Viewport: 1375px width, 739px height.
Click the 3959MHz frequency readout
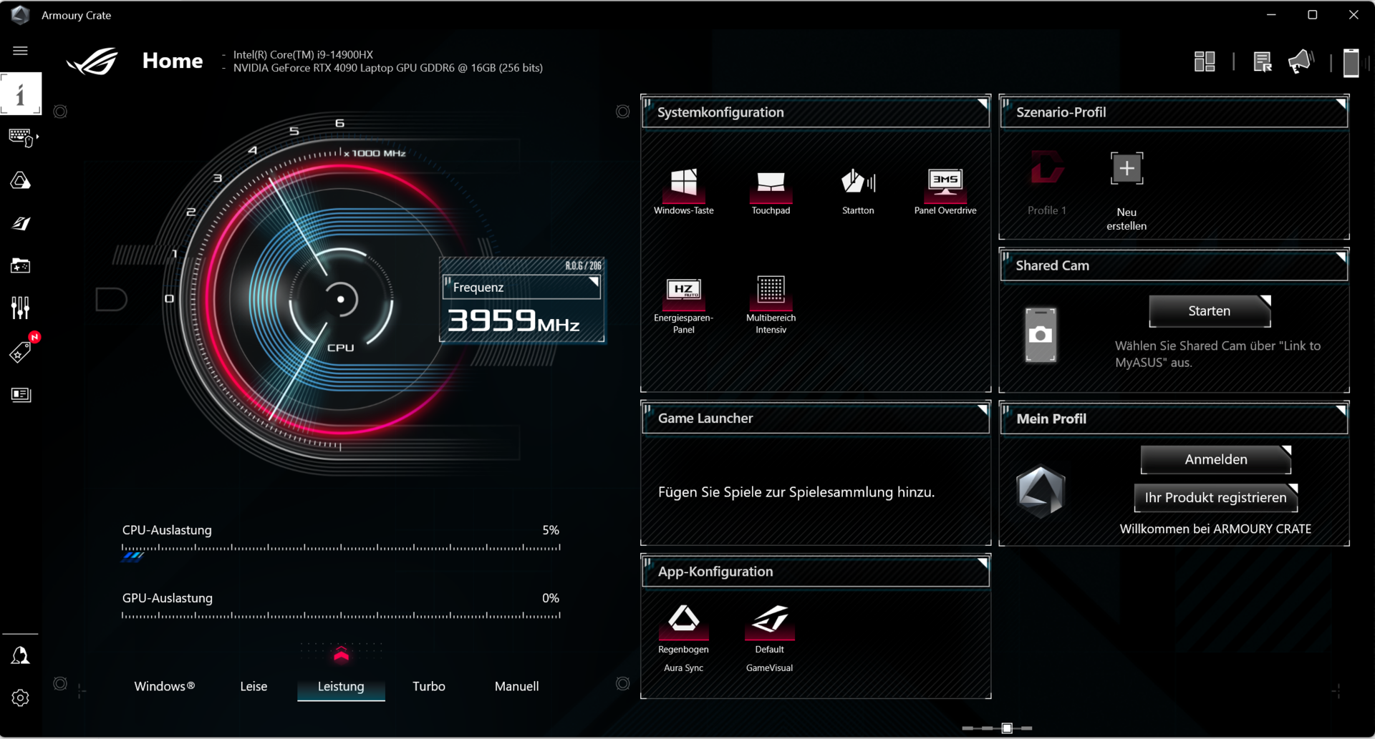(x=513, y=320)
